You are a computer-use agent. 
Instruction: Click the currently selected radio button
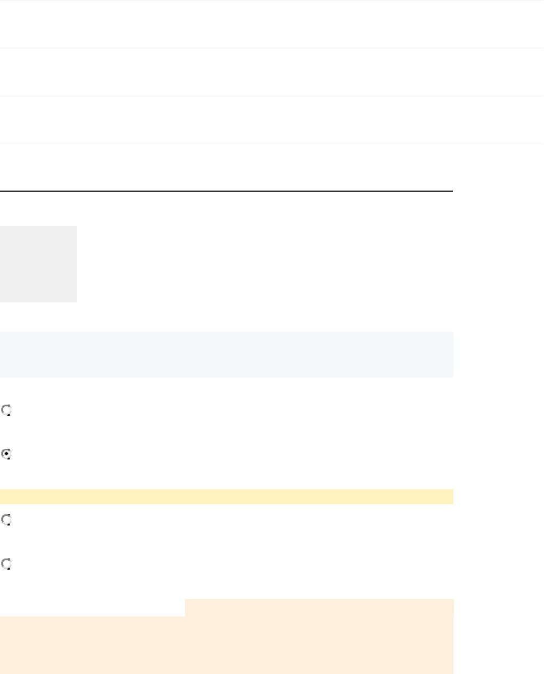(x=6, y=455)
